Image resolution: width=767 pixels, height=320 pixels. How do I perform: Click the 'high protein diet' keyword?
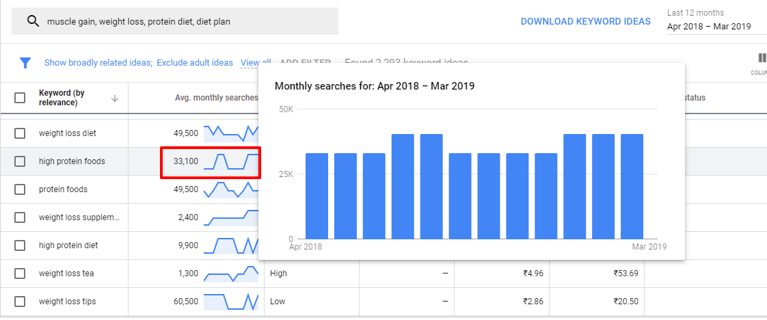tap(68, 245)
